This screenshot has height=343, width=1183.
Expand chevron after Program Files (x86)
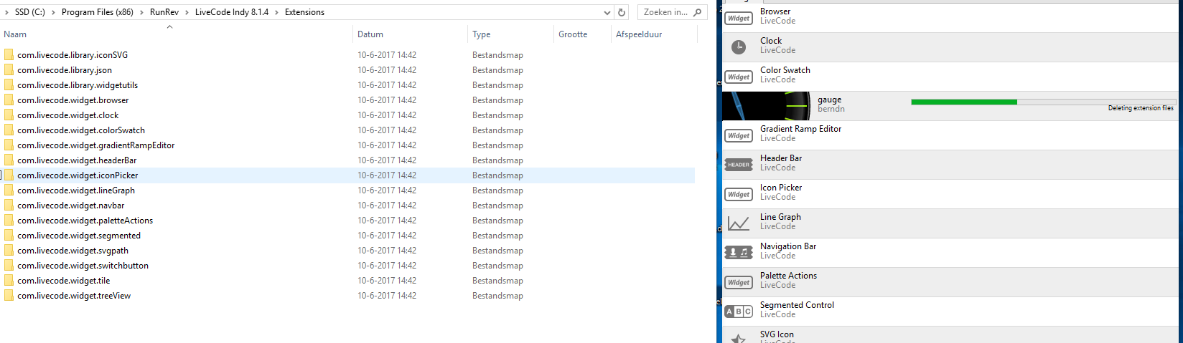[x=141, y=12]
